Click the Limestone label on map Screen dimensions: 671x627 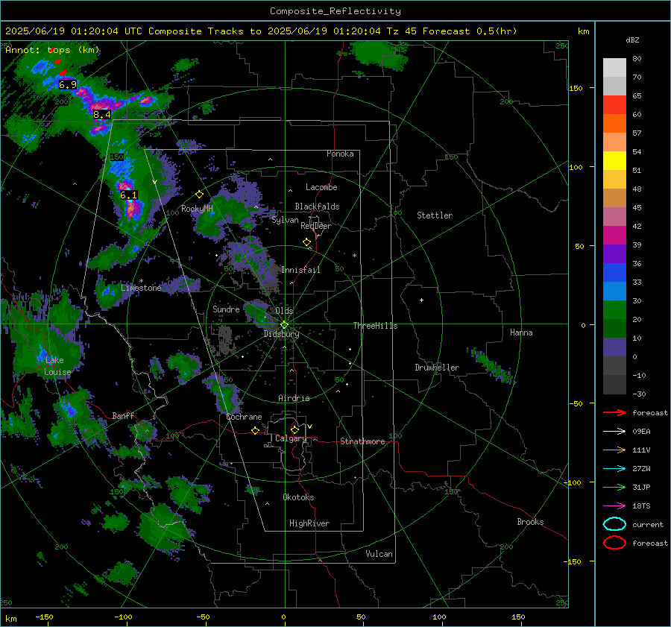pyautogui.click(x=141, y=288)
